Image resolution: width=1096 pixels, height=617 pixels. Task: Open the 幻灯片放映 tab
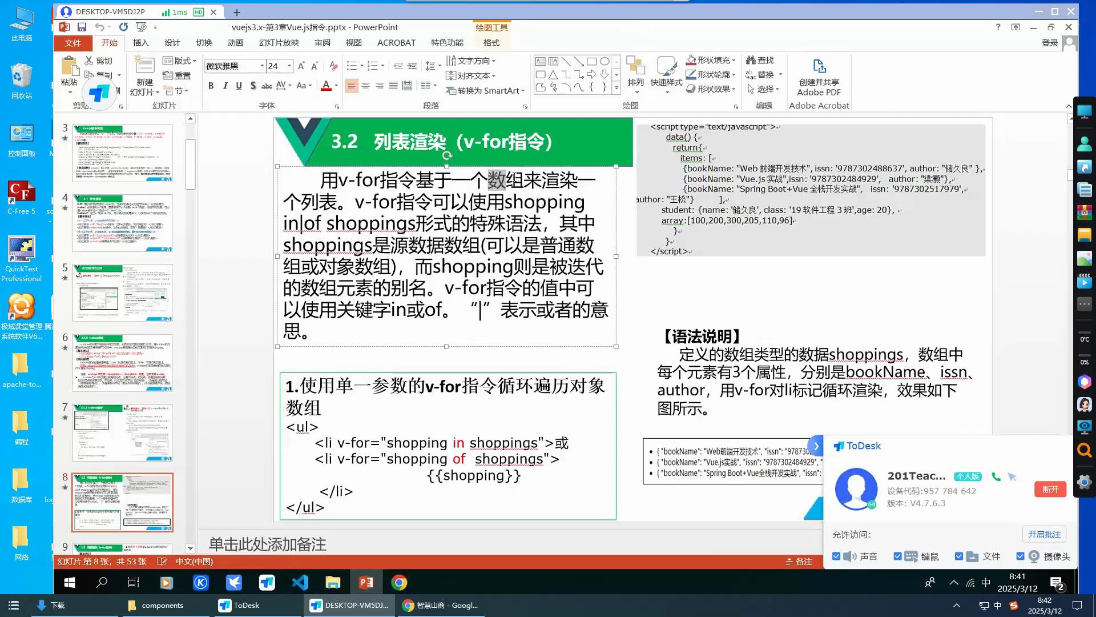point(279,43)
